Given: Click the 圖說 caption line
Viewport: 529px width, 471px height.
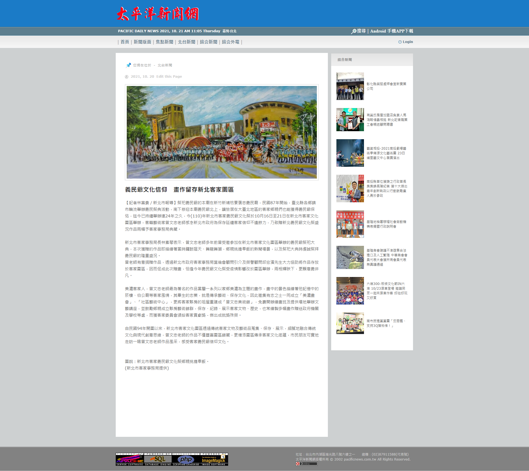Looking at the screenshot, I should (x=167, y=362).
